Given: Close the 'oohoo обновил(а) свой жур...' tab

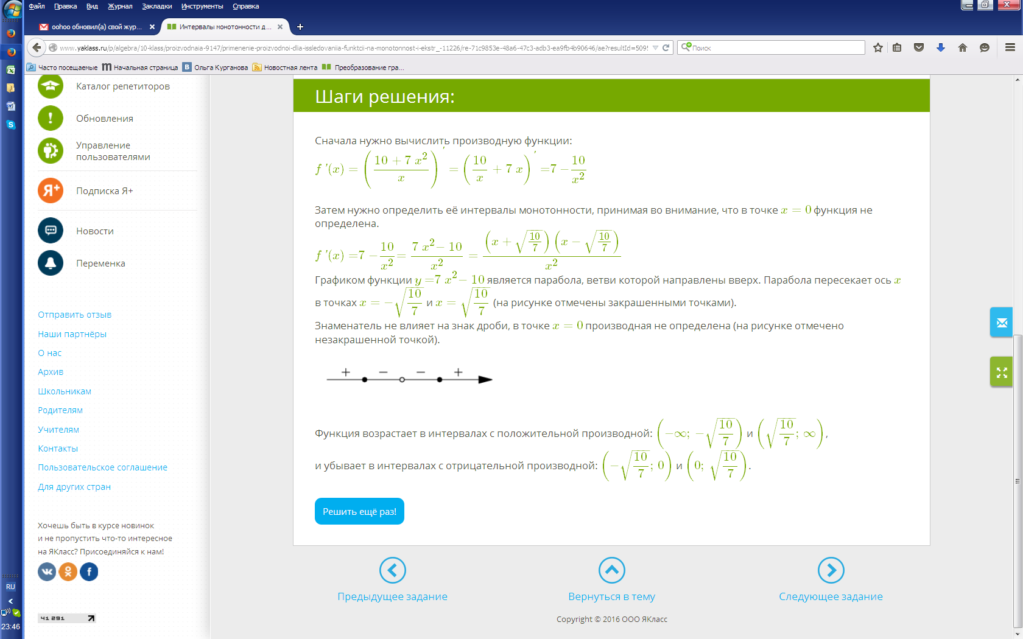Looking at the screenshot, I should point(152,27).
